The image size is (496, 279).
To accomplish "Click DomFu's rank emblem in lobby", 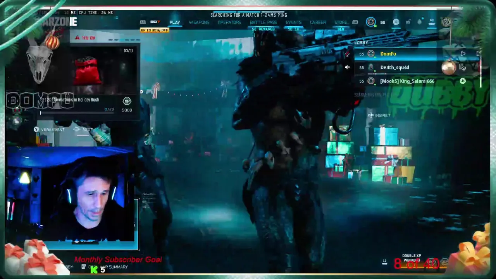I will tap(371, 54).
